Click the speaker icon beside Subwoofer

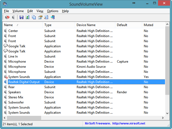point(5,102)
